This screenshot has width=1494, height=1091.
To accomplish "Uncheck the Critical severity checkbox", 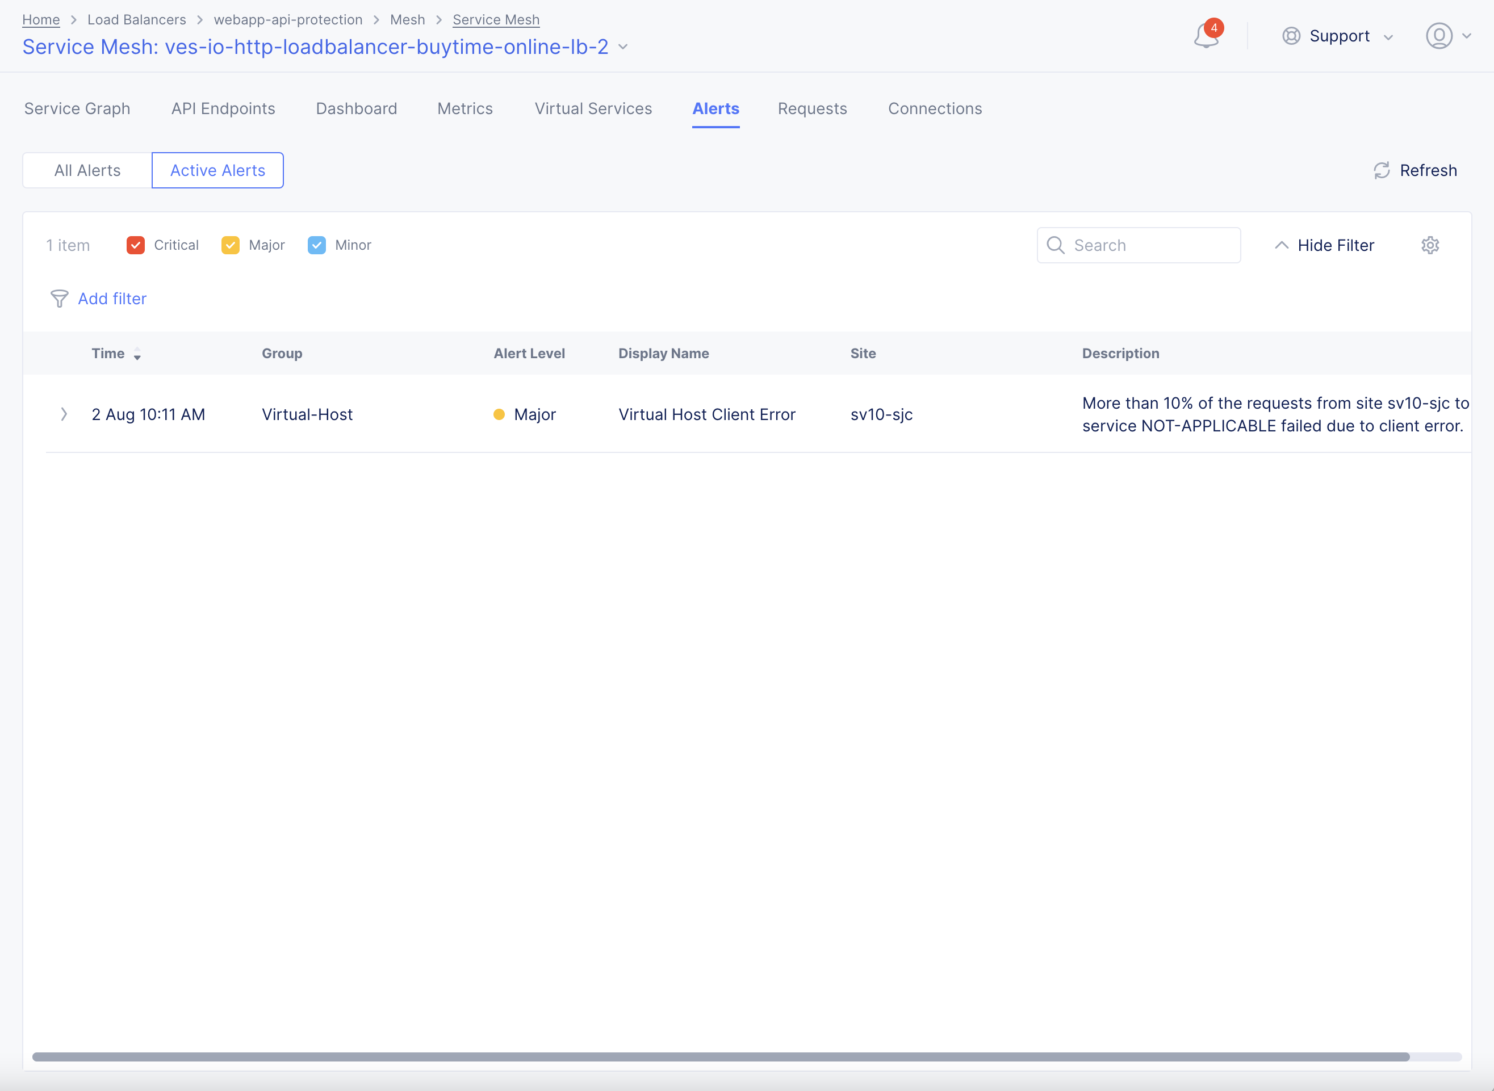I will coord(135,245).
